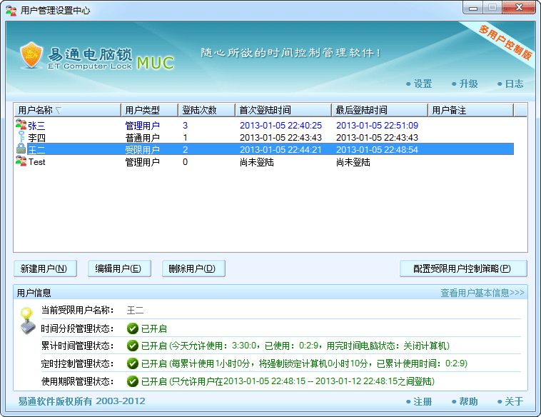Image resolution: width=541 pixels, height=417 pixels.
Task: Click the Test user's admin icon
Action: (x=21, y=162)
